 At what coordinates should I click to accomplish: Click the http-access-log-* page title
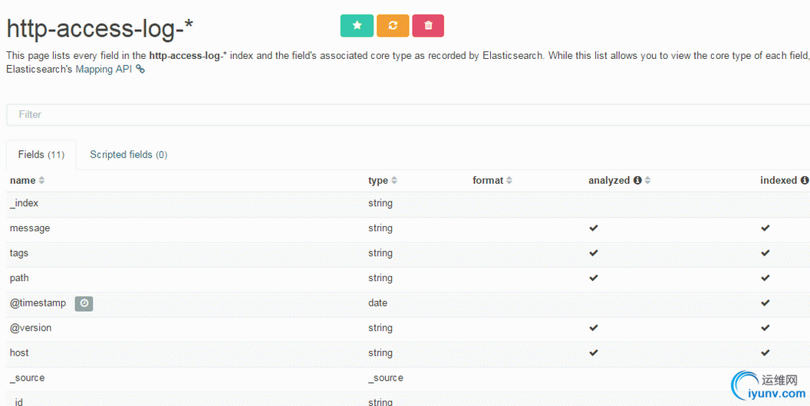coord(100,28)
